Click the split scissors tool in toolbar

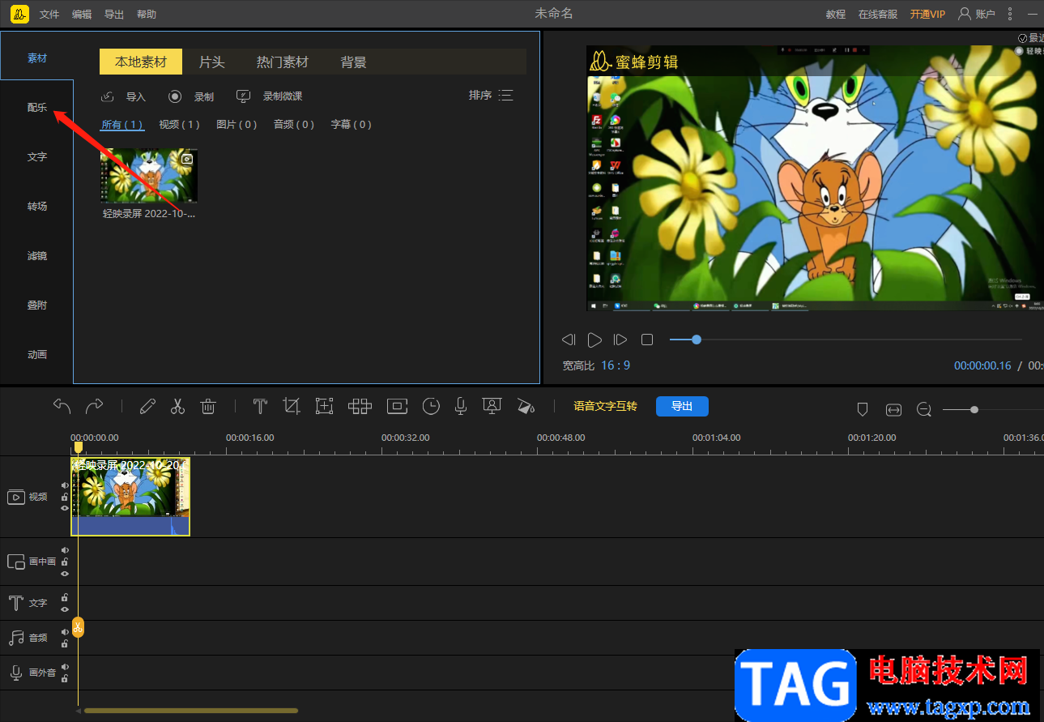point(177,407)
